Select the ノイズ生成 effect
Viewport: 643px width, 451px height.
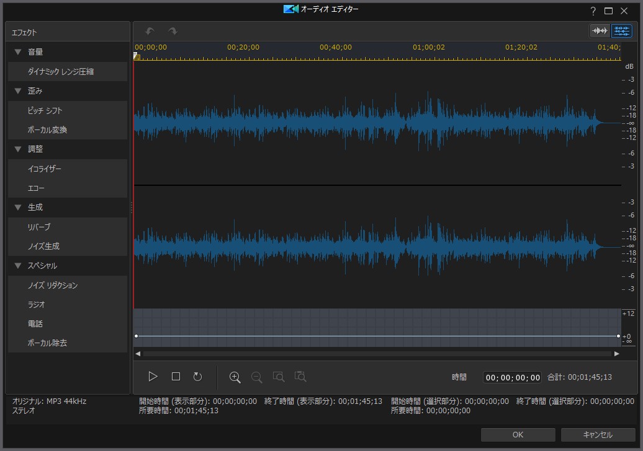(68, 246)
